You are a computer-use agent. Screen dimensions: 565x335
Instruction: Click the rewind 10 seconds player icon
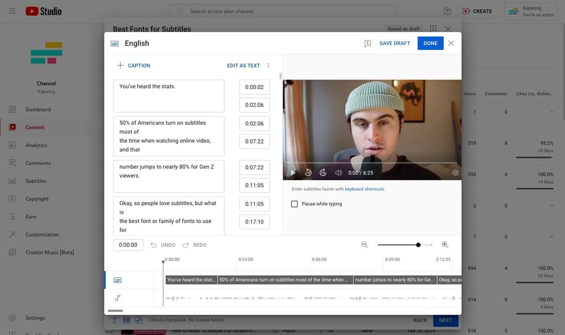pyautogui.click(x=308, y=172)
